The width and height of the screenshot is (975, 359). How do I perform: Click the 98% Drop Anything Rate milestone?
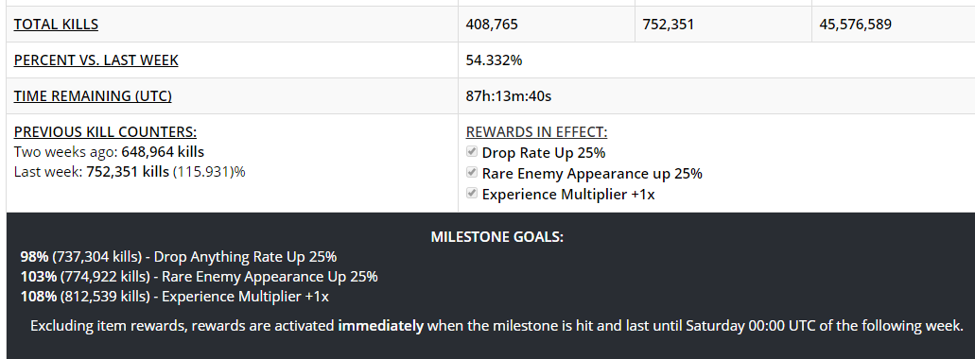[179, 257]
